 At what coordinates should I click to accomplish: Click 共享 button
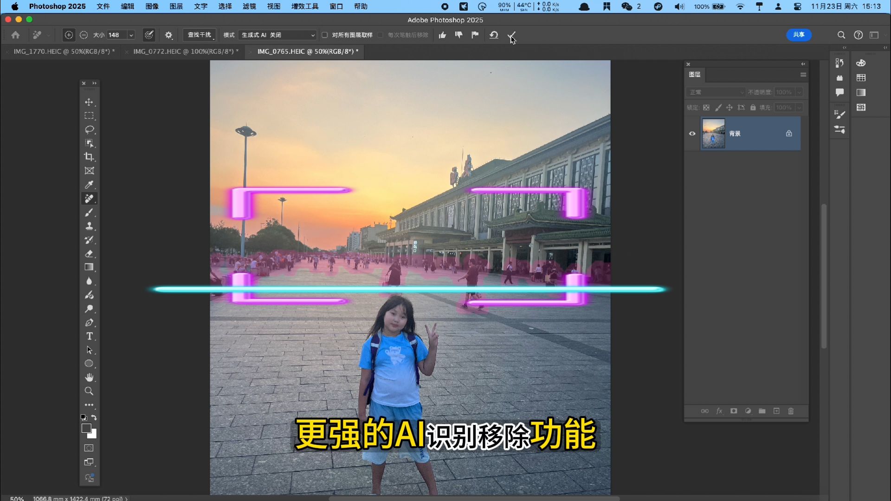point(799,34)
